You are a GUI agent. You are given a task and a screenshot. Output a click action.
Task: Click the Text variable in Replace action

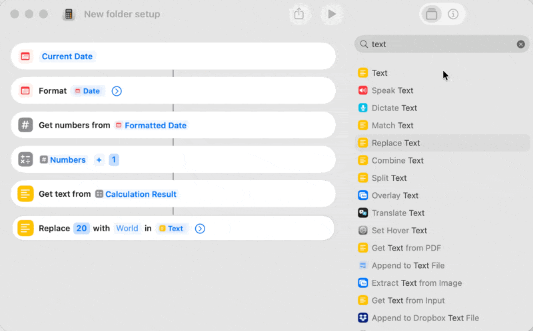(172, 228)
